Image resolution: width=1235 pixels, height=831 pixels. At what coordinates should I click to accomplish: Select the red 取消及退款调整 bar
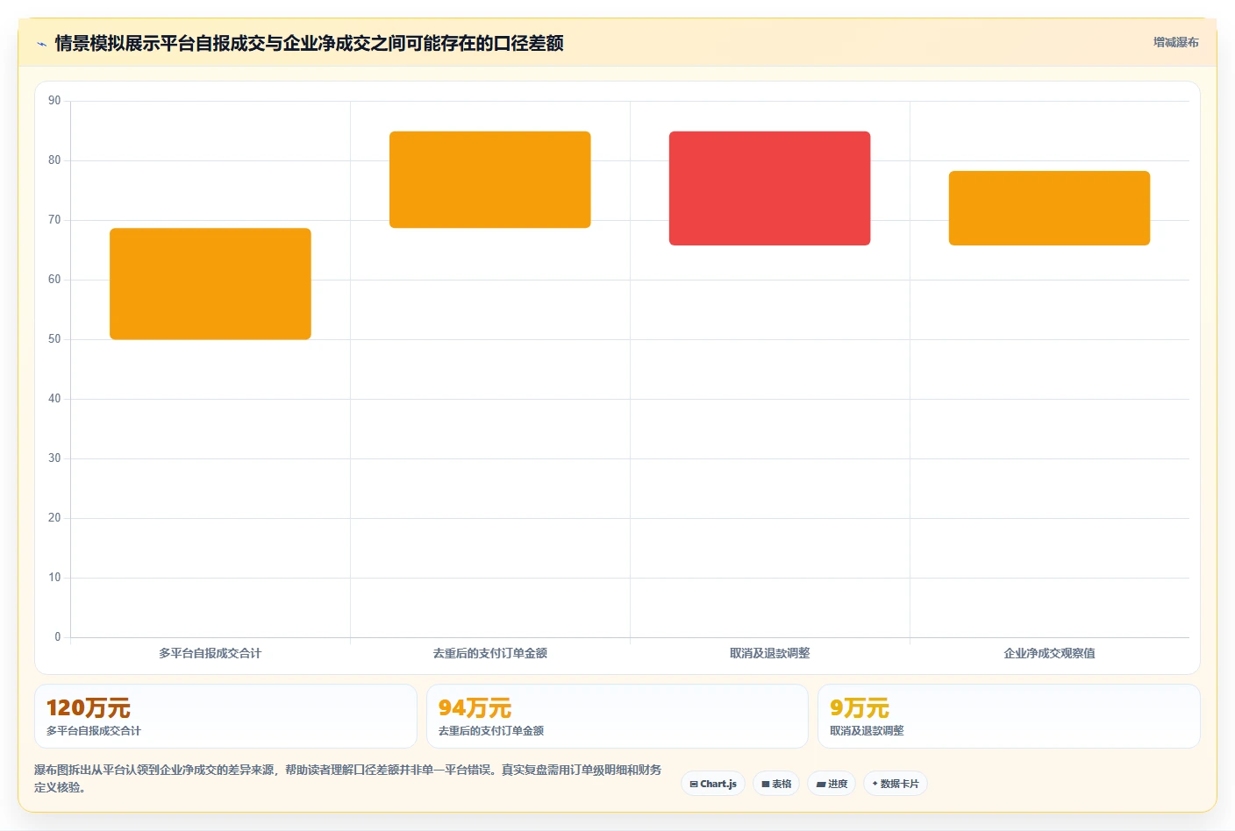point(770,188)
